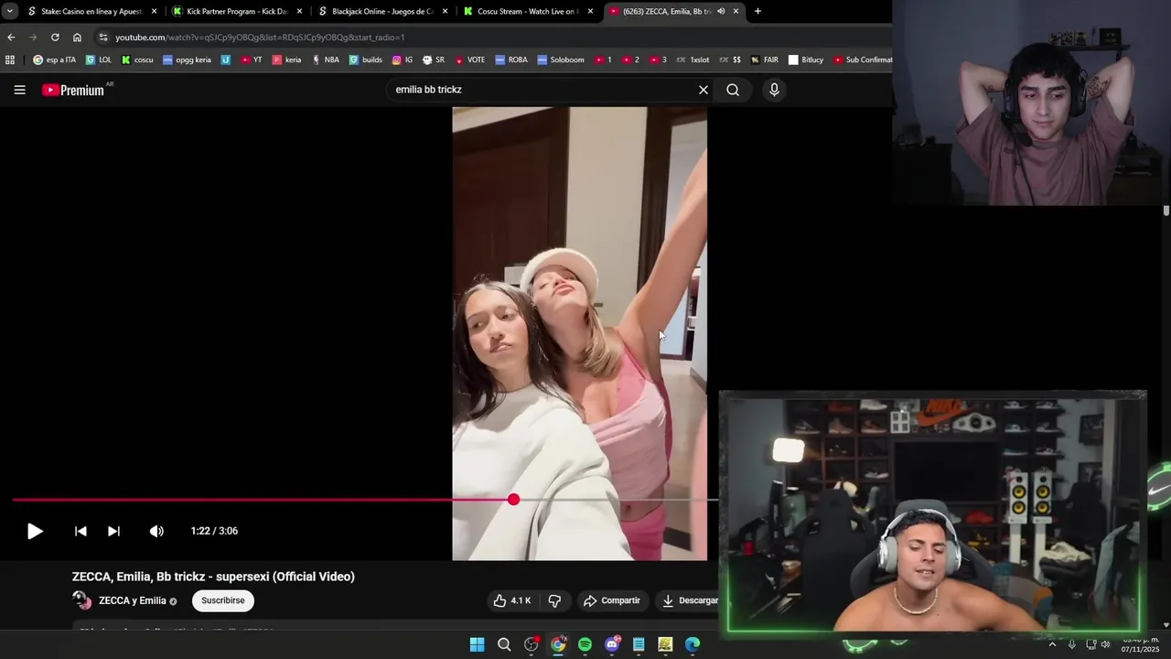Open the YouTube hamburger guide menu

pyautogui.click(x=19, y=90)
